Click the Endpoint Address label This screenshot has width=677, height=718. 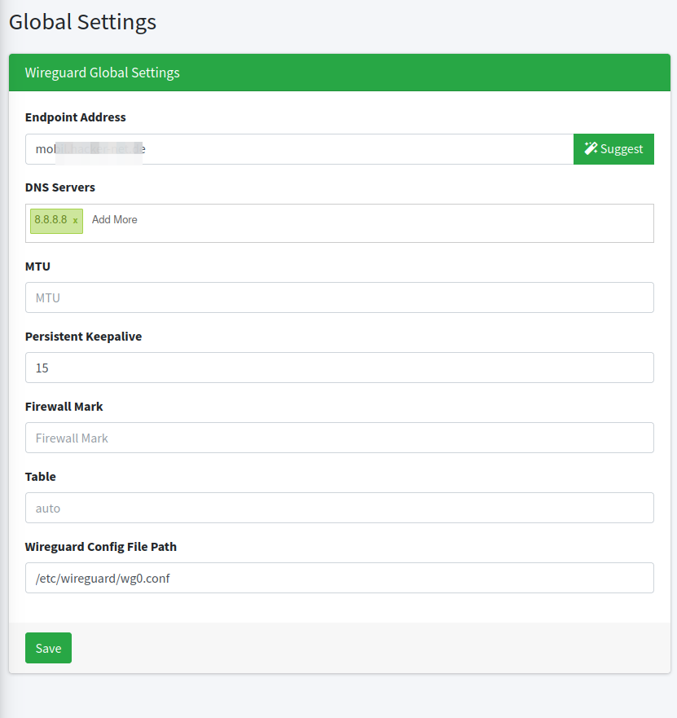(x=76, y=117)
